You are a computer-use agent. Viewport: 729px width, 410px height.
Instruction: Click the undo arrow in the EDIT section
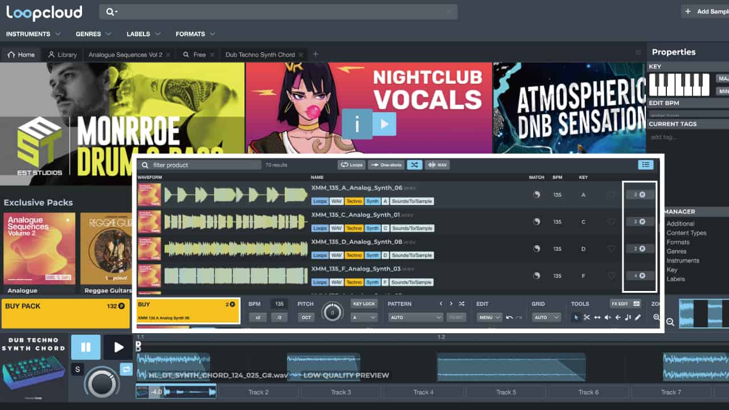pos(510,317)
